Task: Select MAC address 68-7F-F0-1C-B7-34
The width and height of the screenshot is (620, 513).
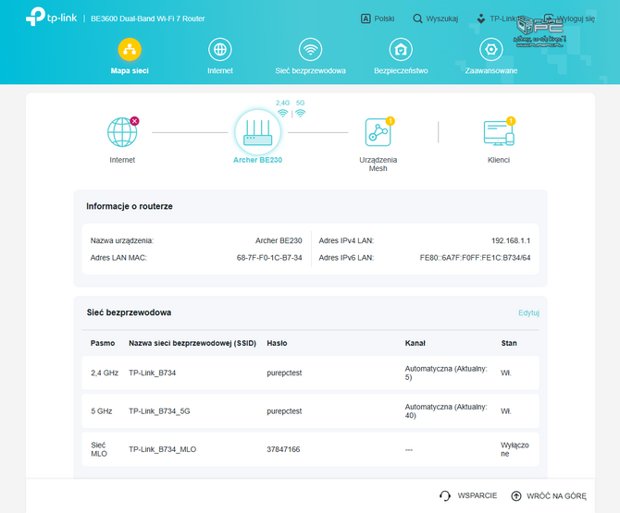Action: click(x=269, y=258)
